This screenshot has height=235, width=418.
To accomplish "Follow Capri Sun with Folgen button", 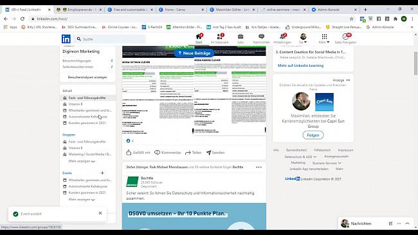I will click(x=313, y=135).
